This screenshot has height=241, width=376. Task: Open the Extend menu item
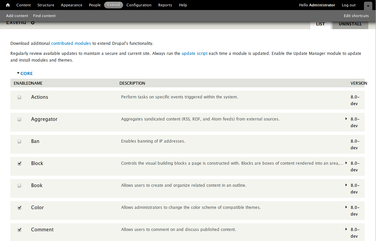pyautogui.click(x=113, y=5)
